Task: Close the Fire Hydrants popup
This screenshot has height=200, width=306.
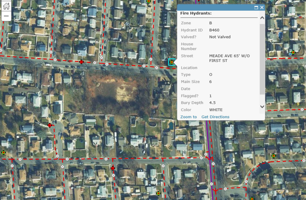Action: point(262,7)
